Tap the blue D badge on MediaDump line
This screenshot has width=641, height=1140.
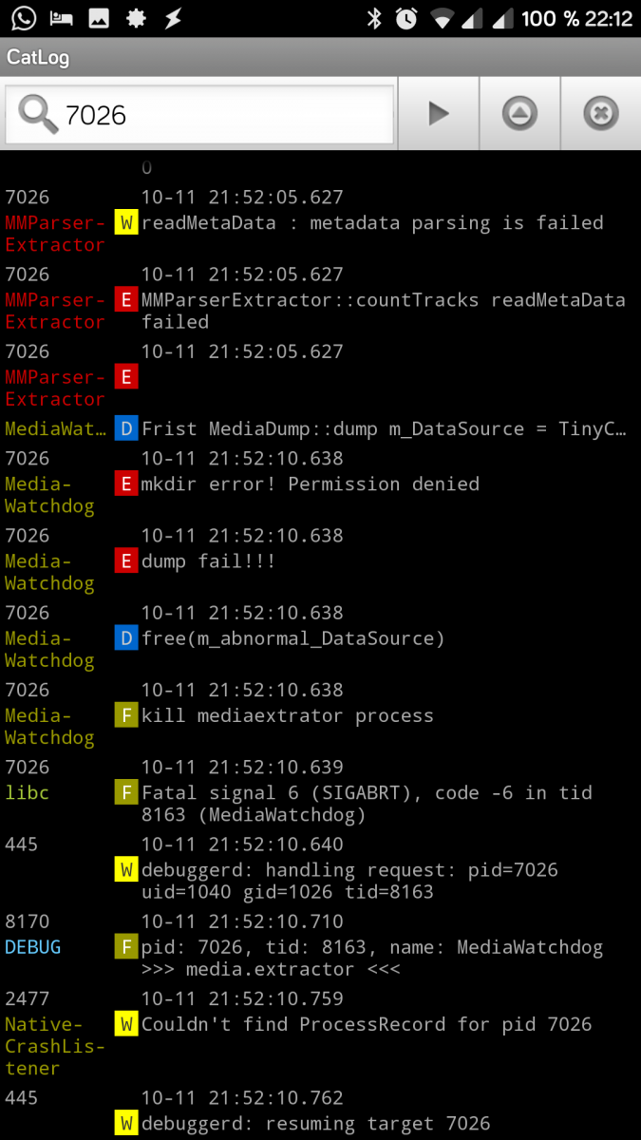click(x=126, y=428)
